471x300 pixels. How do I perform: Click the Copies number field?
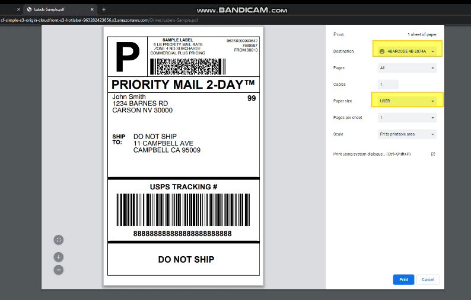(388, 85)
